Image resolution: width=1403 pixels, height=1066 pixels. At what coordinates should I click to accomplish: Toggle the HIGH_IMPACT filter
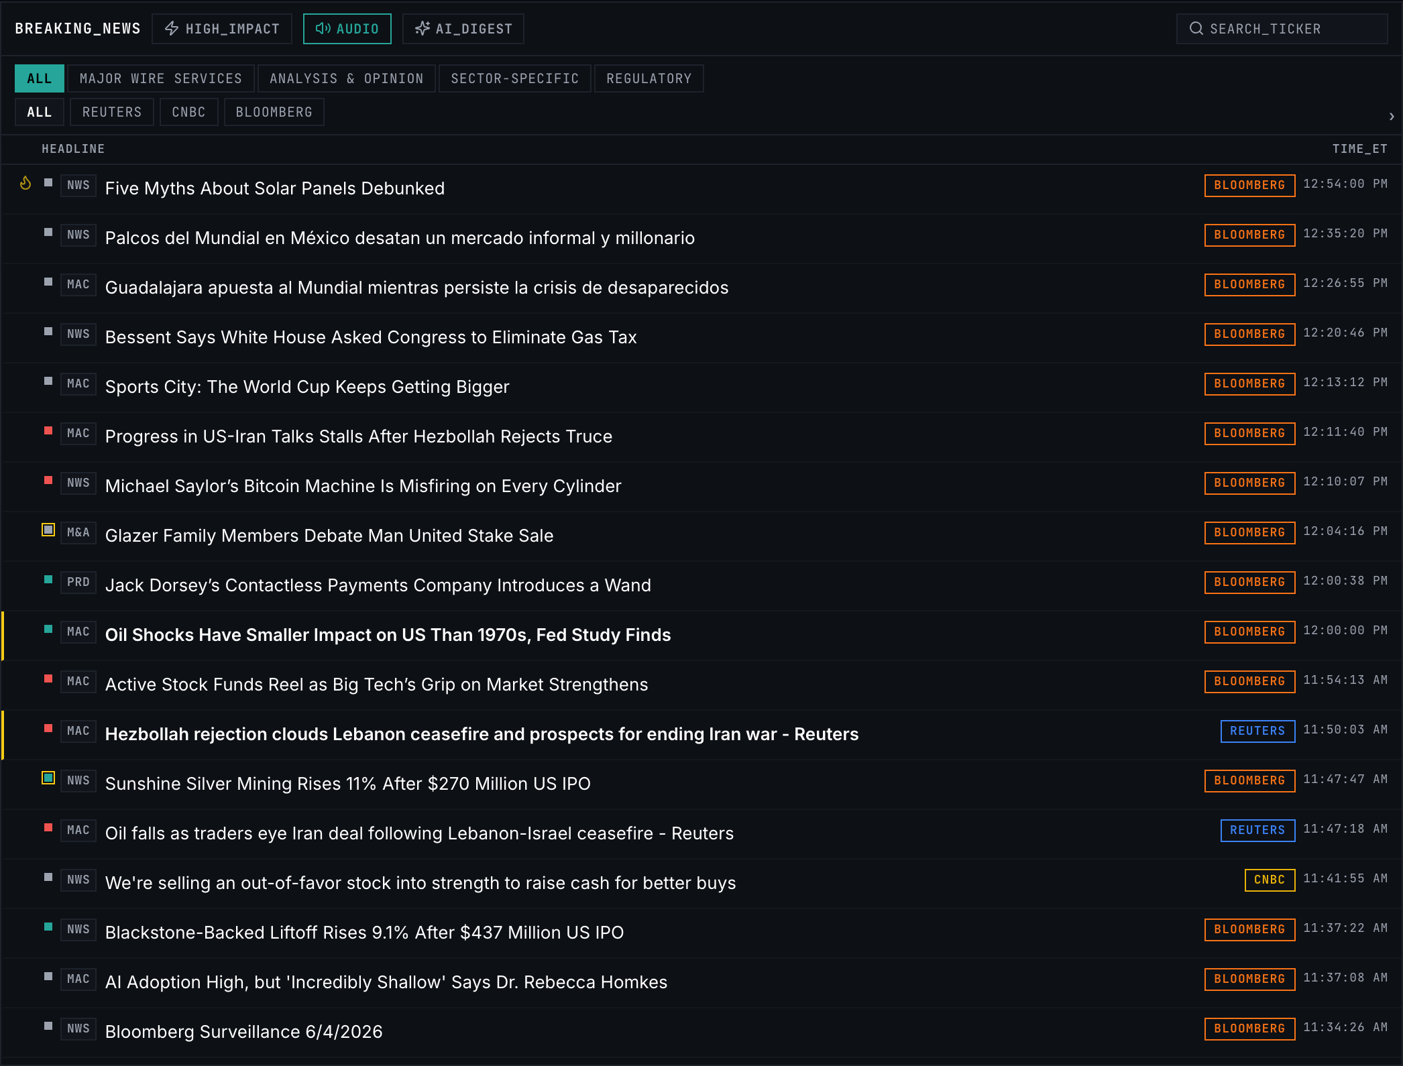tap(222, 29)
